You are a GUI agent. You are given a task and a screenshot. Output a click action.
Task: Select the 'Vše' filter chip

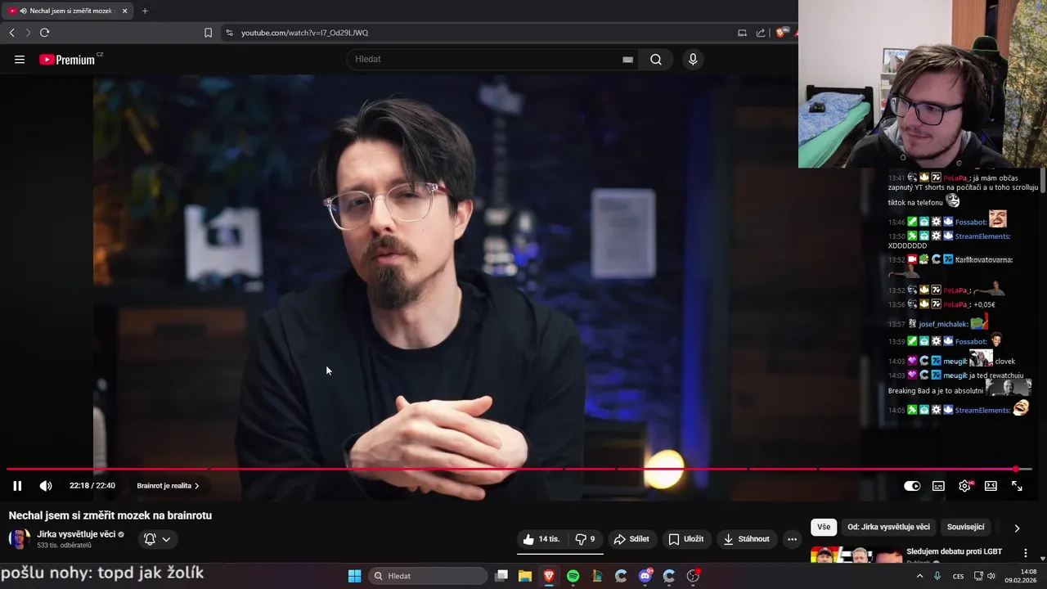click(x=824, y=528)
